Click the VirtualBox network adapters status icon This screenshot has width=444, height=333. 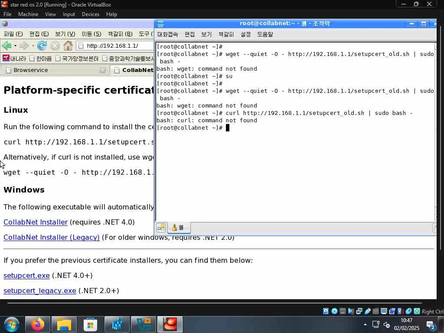(x=359, y=311)
